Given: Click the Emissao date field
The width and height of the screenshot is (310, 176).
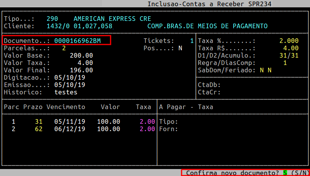Looking at the screenshot, I should [70, 85].
